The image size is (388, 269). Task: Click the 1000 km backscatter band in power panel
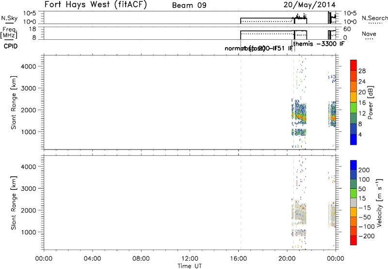click(x=299, y=132)
